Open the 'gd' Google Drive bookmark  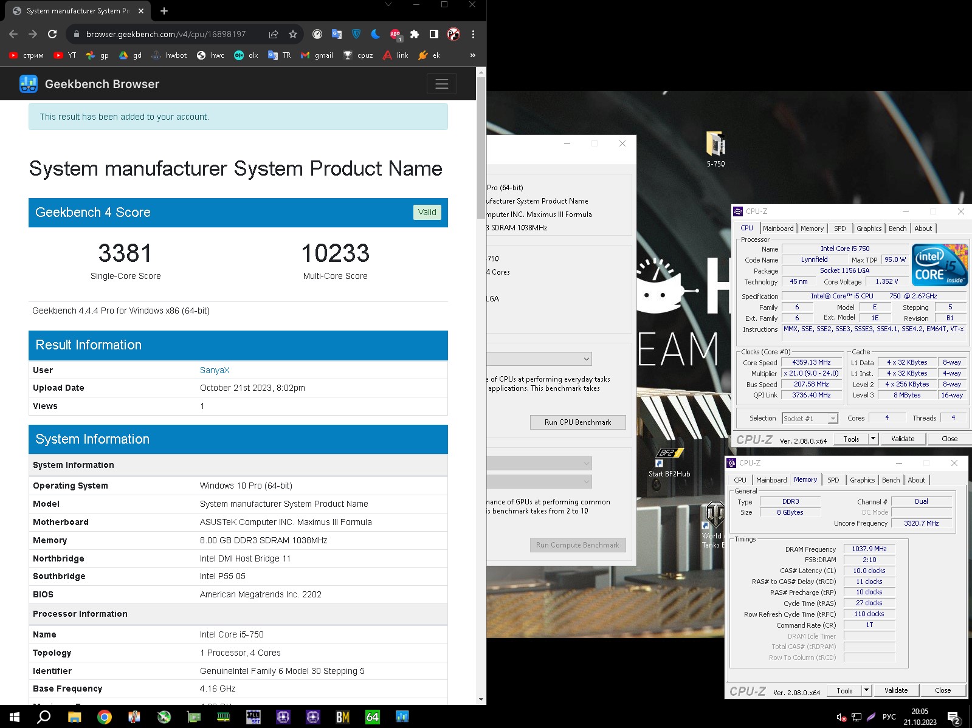click(x=130, y=55)
